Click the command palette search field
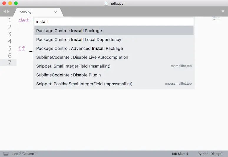228x157 pixels. click(114, 22)
